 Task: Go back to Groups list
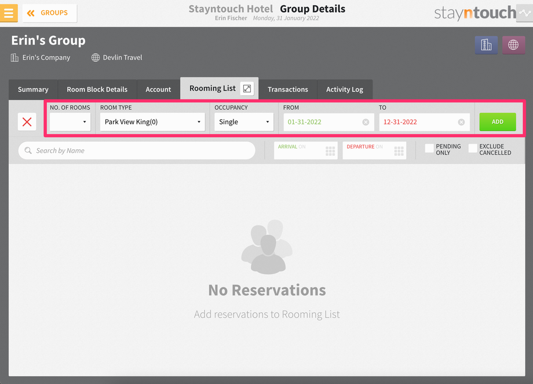(x=50, y=13)
